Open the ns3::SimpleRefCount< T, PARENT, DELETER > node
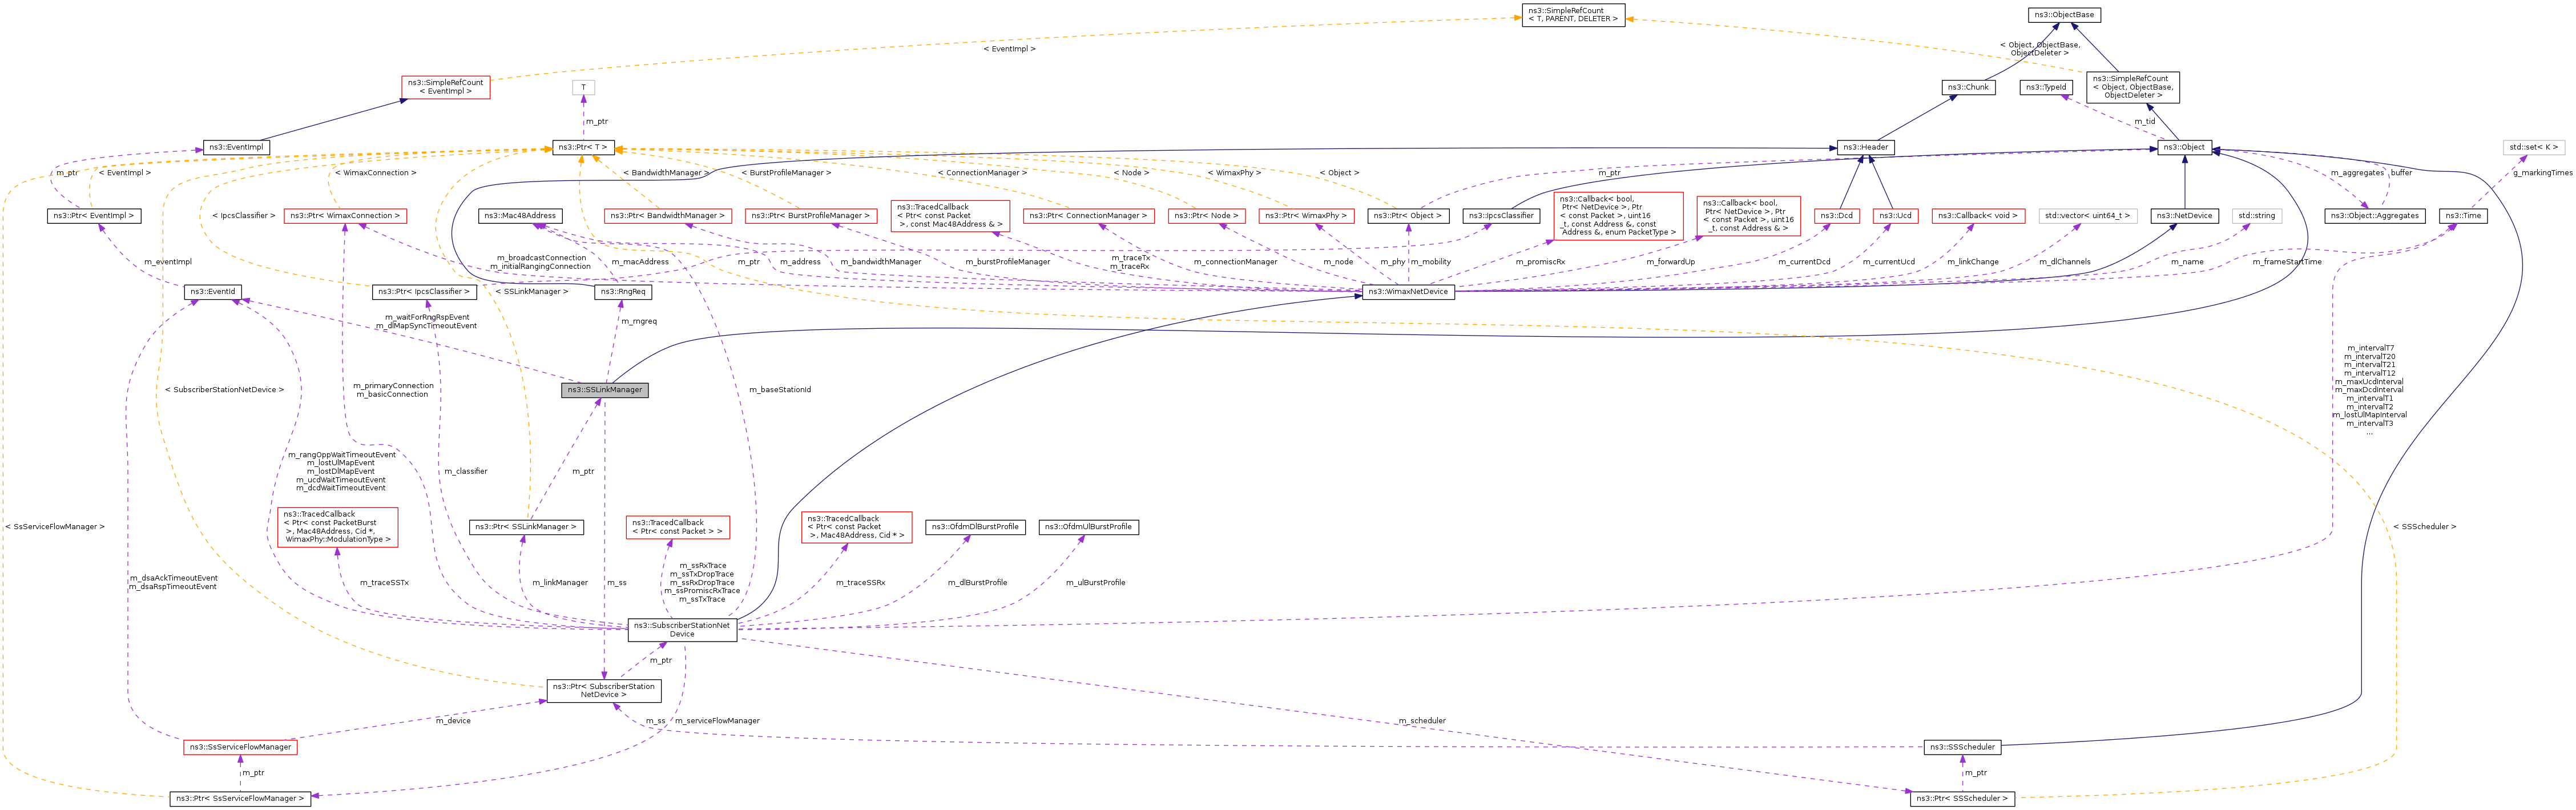2576x810 pixels. (x=1573, y=15)
